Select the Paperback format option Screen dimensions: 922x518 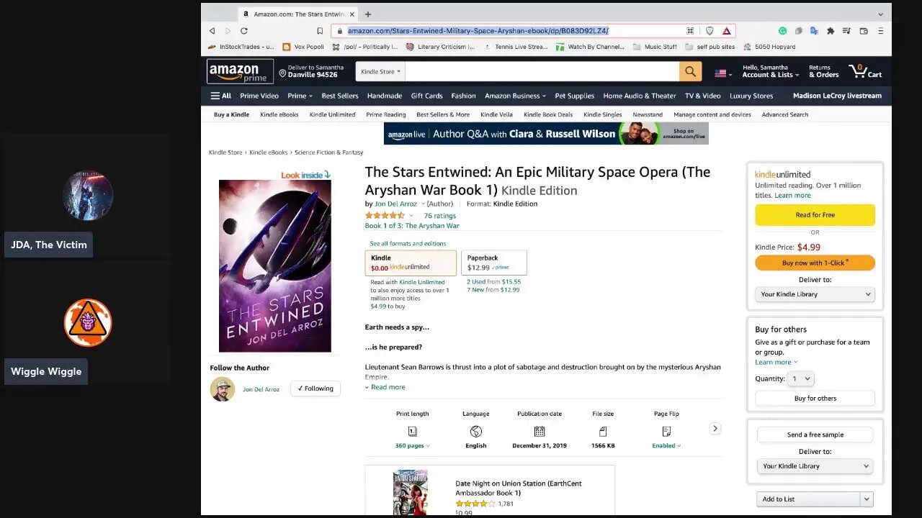(x=493, y=263)
